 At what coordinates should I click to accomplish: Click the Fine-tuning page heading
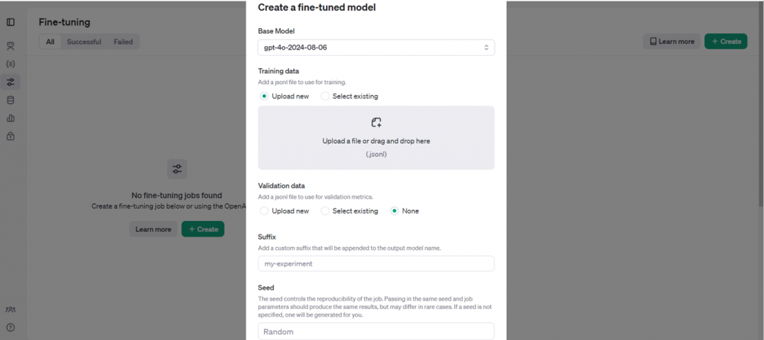64,22
